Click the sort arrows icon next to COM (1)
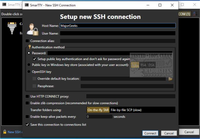 pyautogui.click(x=195, y=14)
